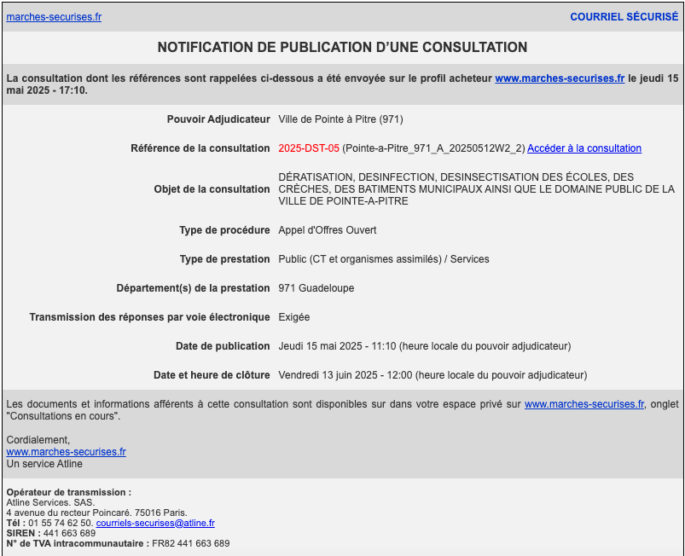
Task: Click the Accéder à la consultation link
Action: 583,148
